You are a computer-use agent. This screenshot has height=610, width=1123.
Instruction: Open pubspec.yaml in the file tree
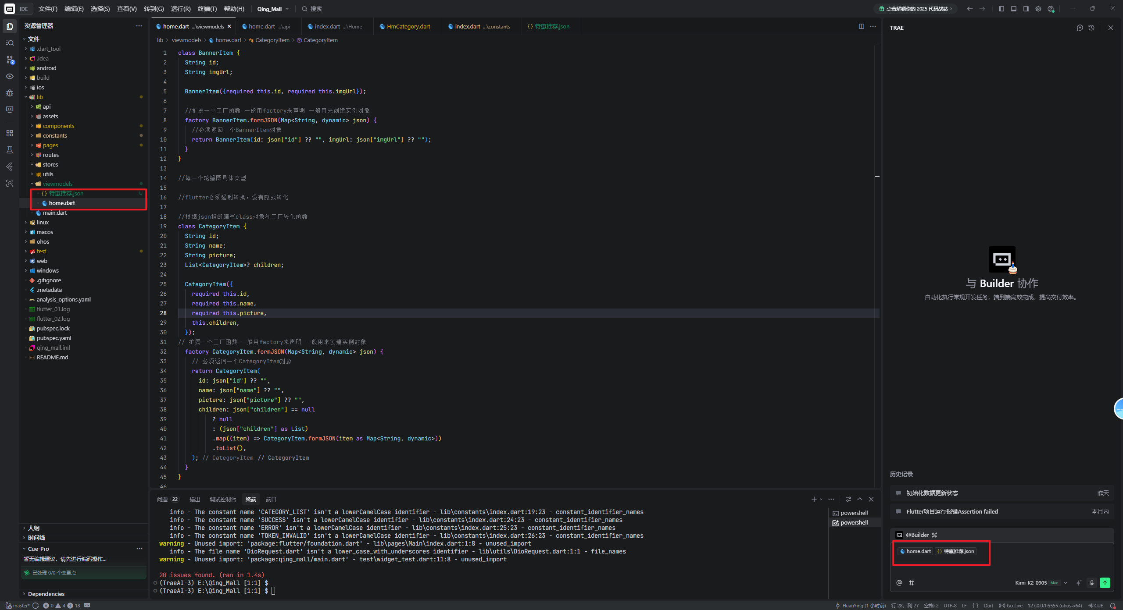54,338
